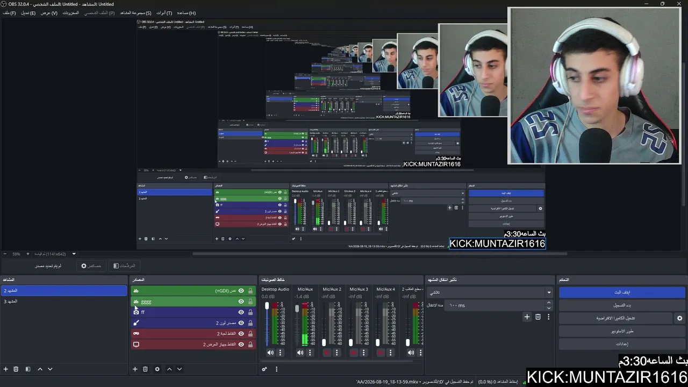Hide the gggg text source
Screen dimensions: 688x387
click(241, 302)
